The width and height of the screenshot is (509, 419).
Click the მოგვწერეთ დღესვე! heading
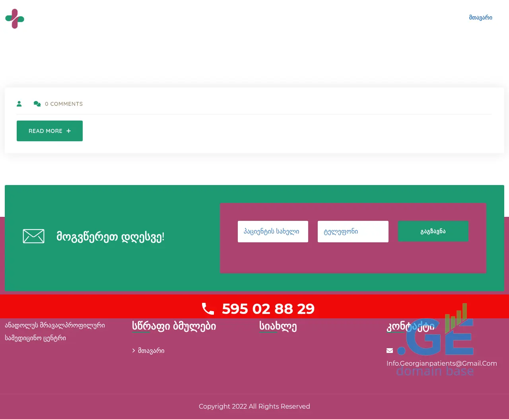(x=110, y=237)
